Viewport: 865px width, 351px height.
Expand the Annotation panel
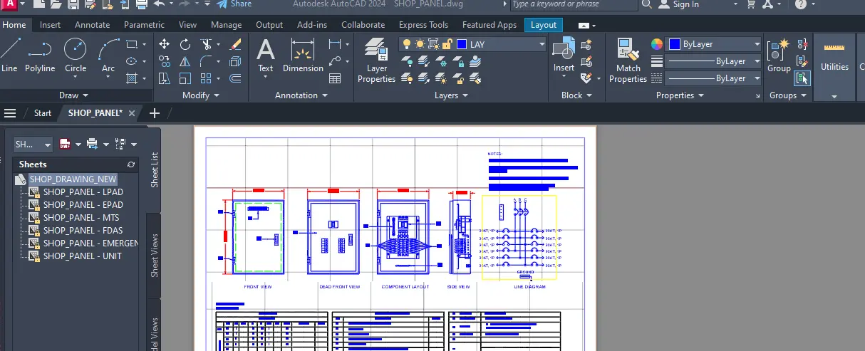[x=301, y=95]
